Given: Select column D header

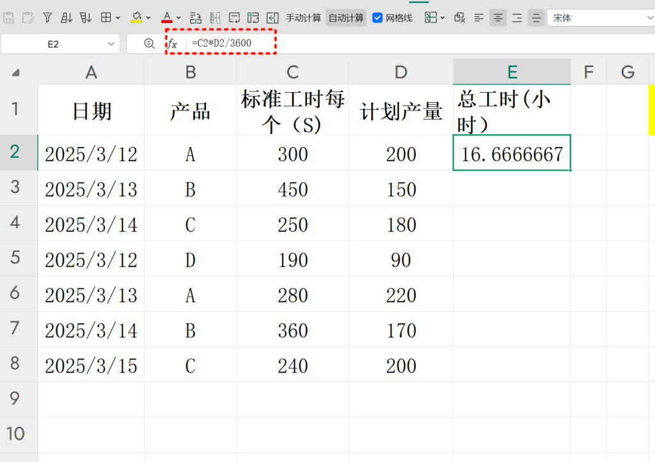Looking at the screenshot, I should coord(401,72).
